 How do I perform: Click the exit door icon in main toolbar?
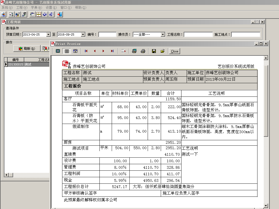point(60,14)
